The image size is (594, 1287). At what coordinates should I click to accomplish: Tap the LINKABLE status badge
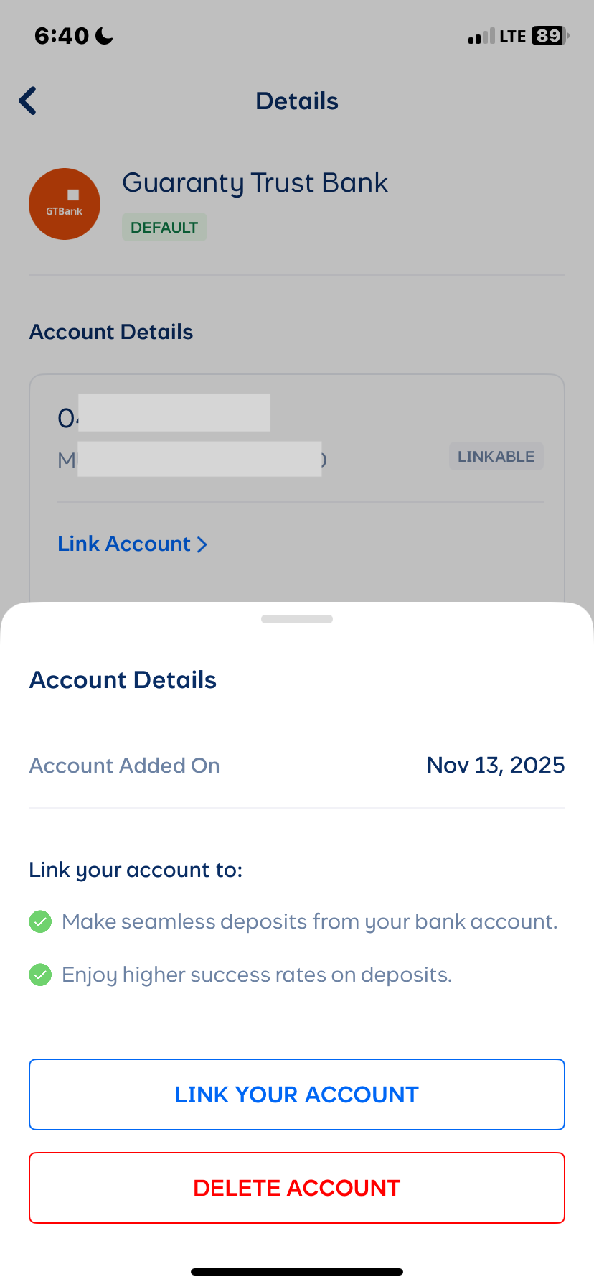tap(496, 457)
